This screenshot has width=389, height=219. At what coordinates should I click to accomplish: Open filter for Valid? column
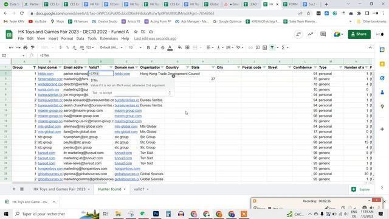[111, 68]
